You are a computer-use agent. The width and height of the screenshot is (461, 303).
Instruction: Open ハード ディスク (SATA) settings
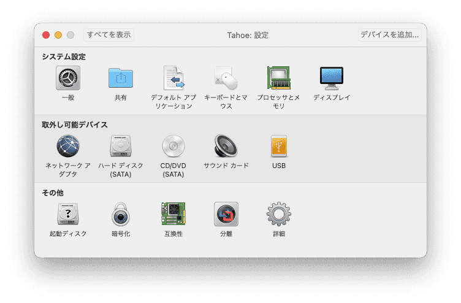[121, 146]
